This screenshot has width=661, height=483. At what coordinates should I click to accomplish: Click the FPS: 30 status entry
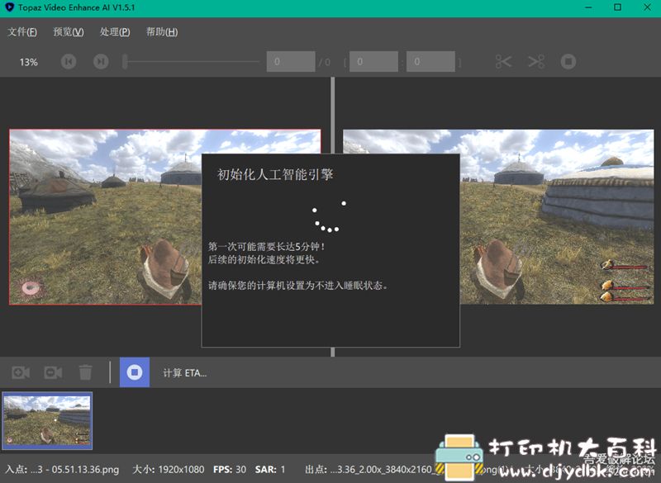click(x=230, y=469)
